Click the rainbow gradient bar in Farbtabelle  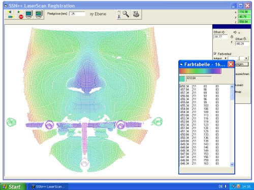tap(200, 71)
